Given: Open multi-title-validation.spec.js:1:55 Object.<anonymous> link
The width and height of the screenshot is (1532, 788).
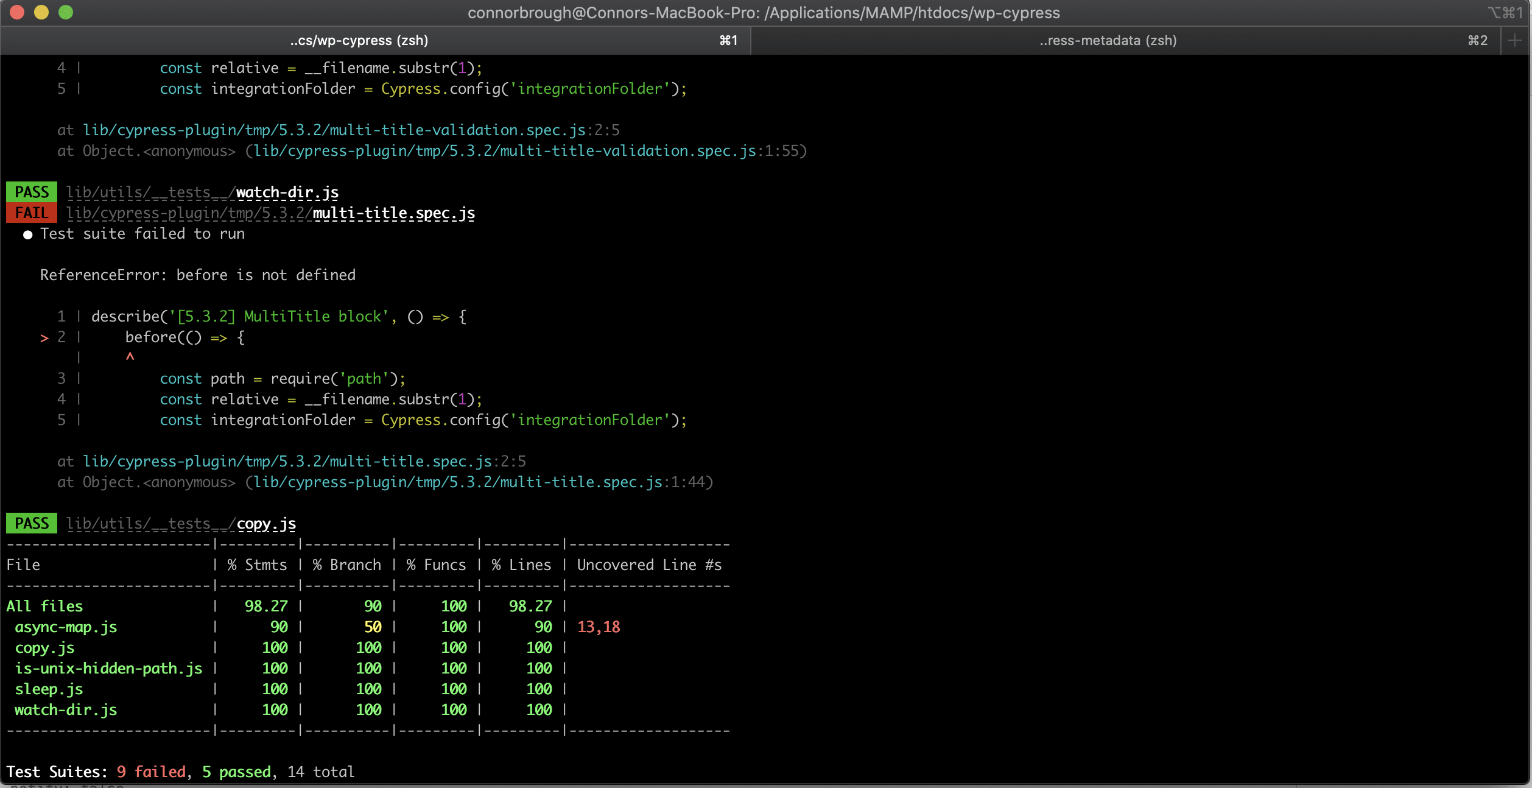Looking at the screenshot, I should [526, 151].
